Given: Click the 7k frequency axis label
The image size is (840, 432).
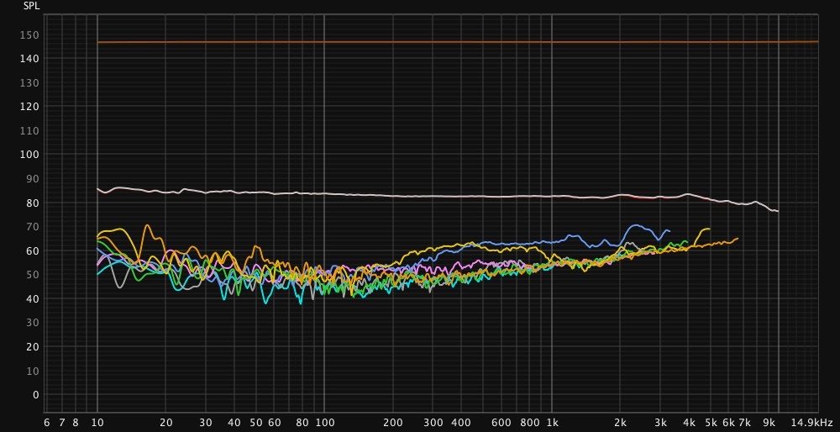Looking at the screenshot, I should coord(745,423).
